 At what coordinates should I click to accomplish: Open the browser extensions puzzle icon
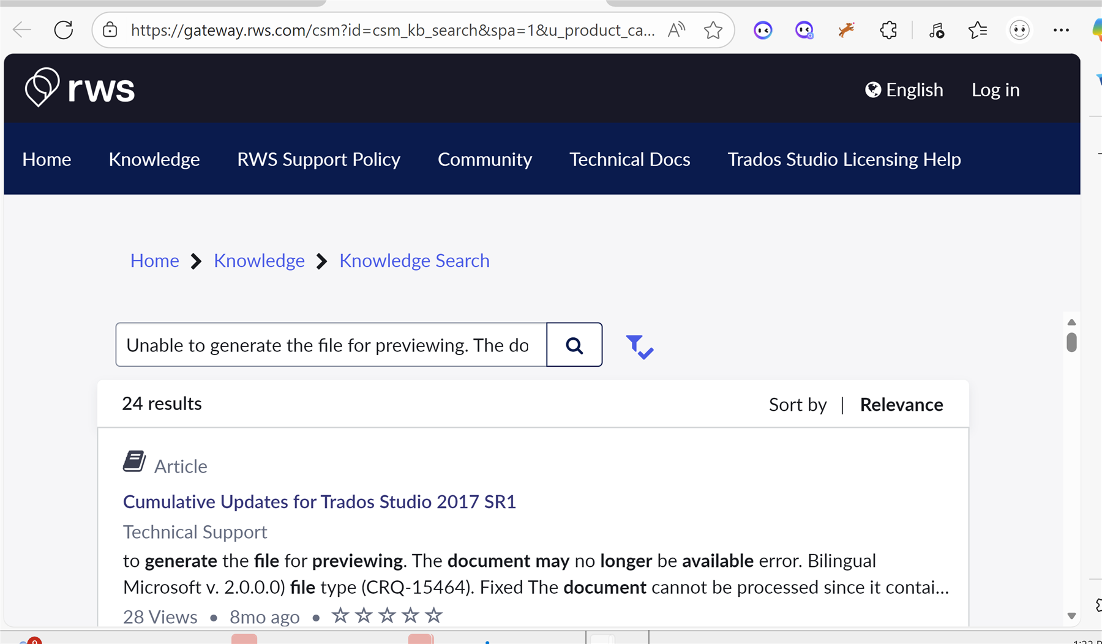(888, 29)
